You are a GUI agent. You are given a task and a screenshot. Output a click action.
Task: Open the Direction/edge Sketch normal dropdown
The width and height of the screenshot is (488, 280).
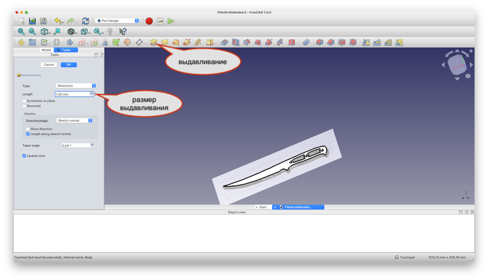tap(74, 121)
